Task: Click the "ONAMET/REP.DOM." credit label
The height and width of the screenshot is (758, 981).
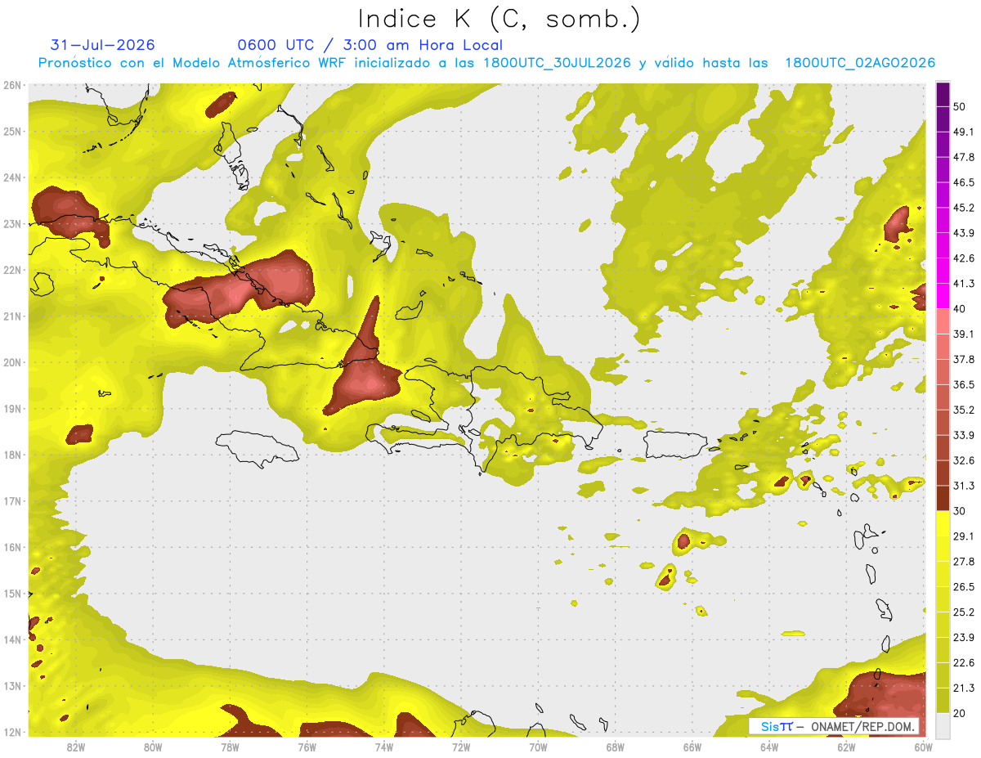Action: (863, 726)
